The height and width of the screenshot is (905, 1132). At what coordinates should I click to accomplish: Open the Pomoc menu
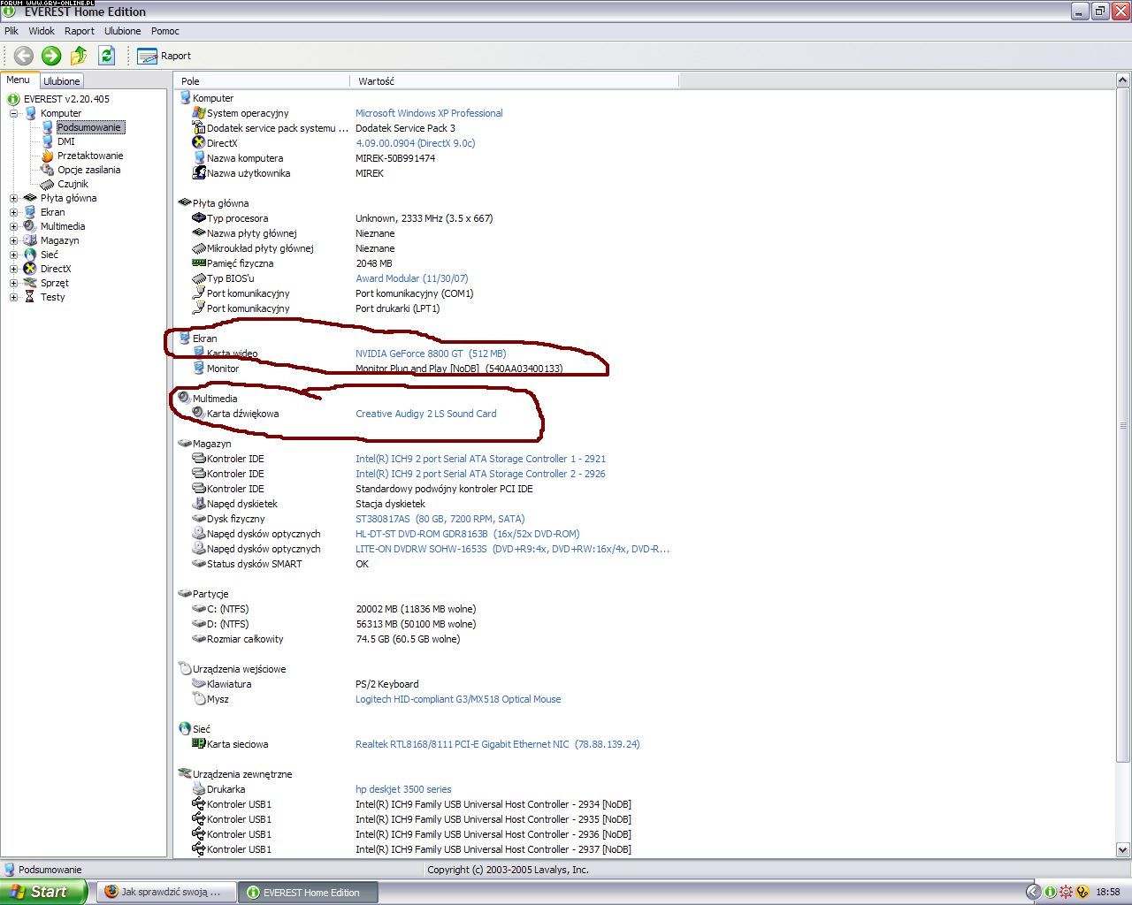165,31
